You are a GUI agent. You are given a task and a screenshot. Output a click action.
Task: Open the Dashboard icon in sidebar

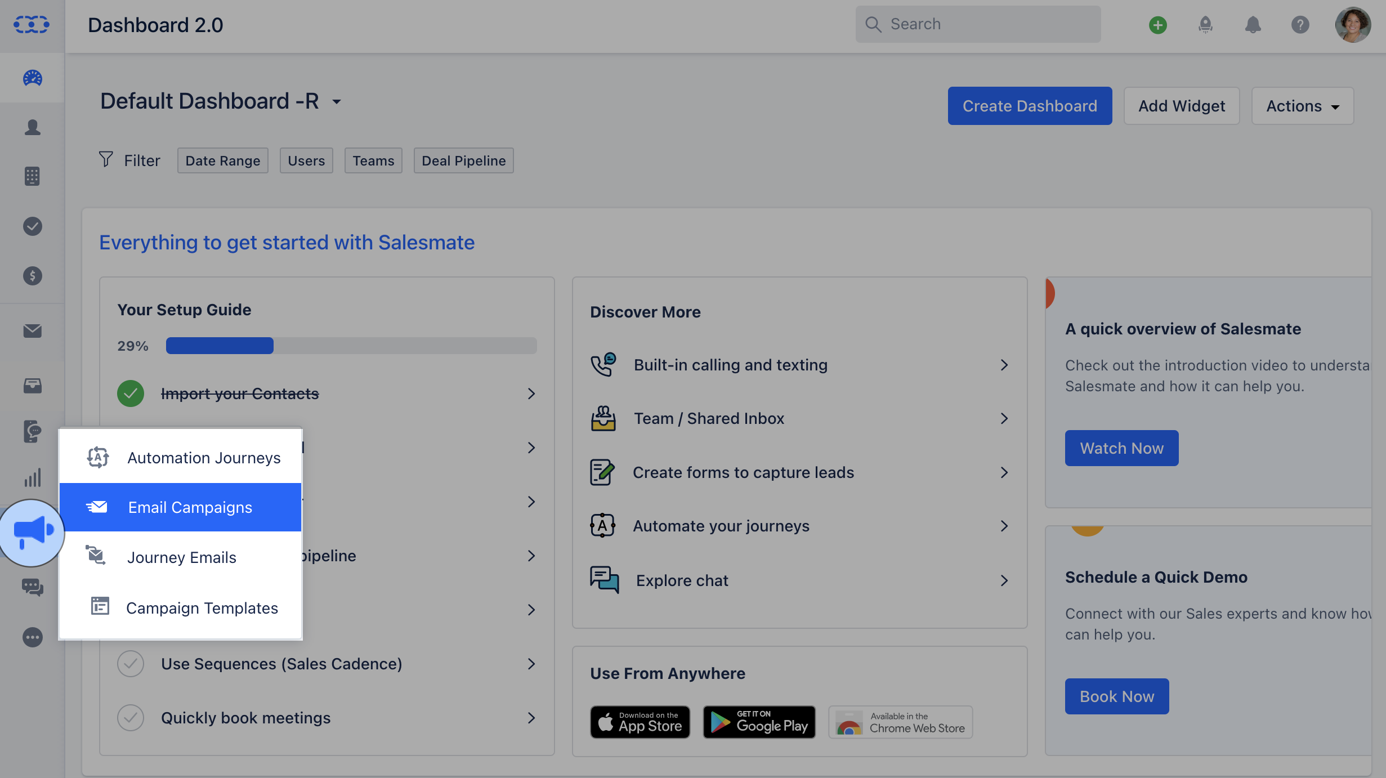click(32, 78)
